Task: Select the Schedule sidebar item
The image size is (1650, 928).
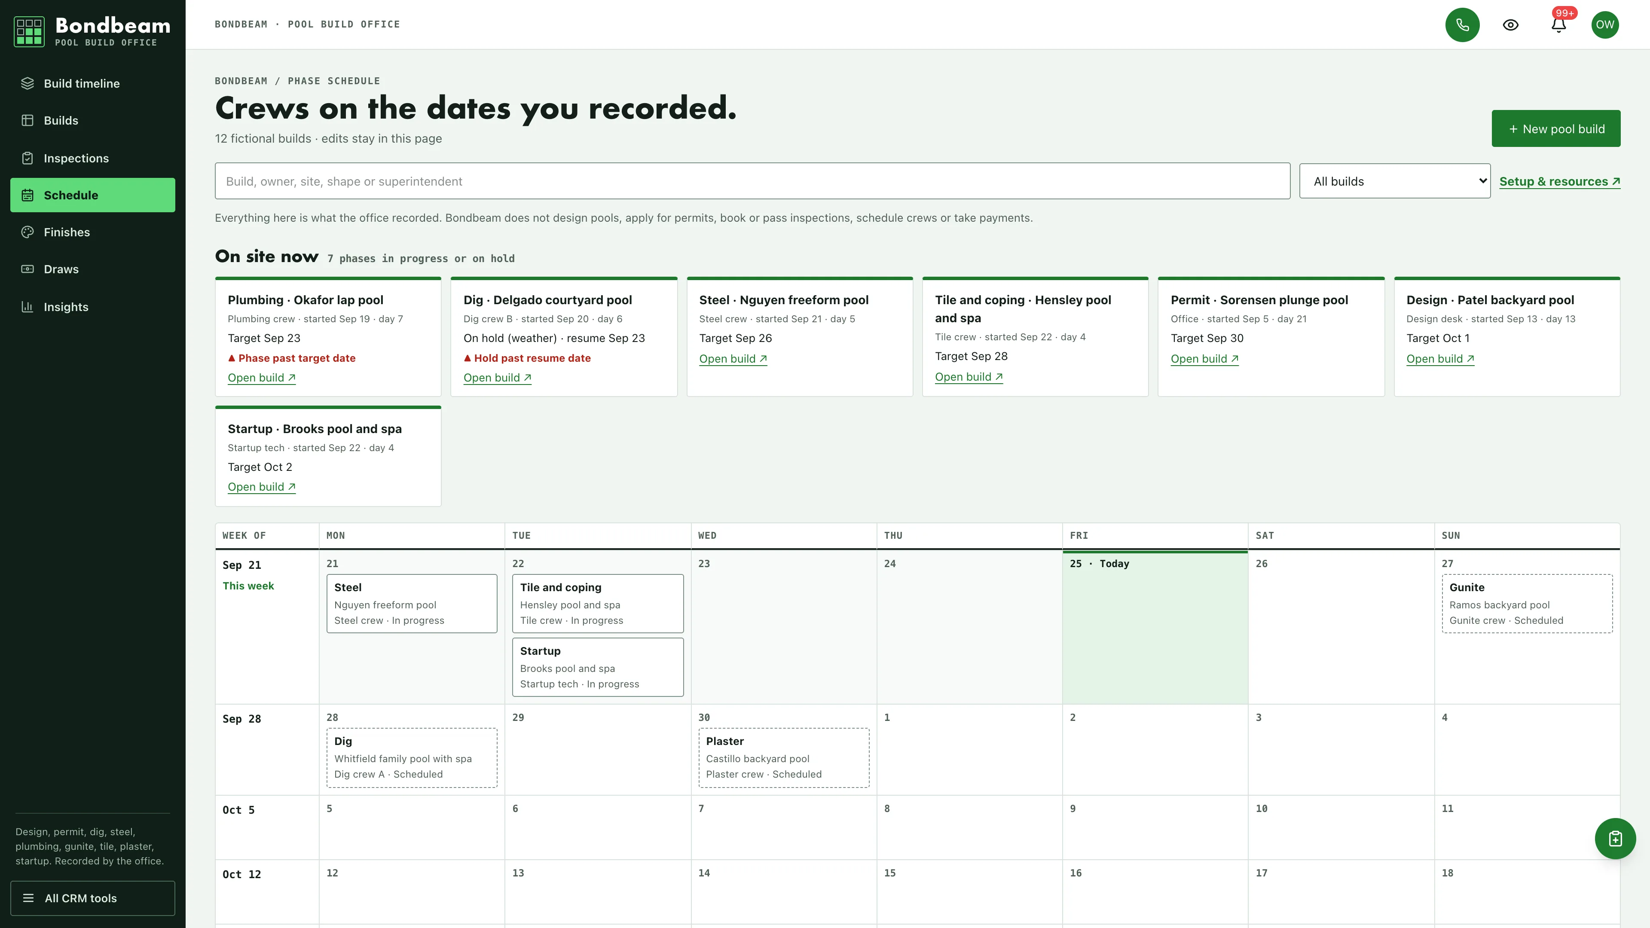Action: 93,195
